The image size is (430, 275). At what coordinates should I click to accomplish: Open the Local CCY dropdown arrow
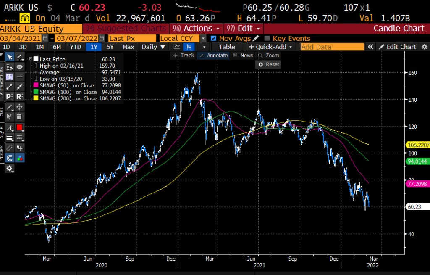coord(203,38)
